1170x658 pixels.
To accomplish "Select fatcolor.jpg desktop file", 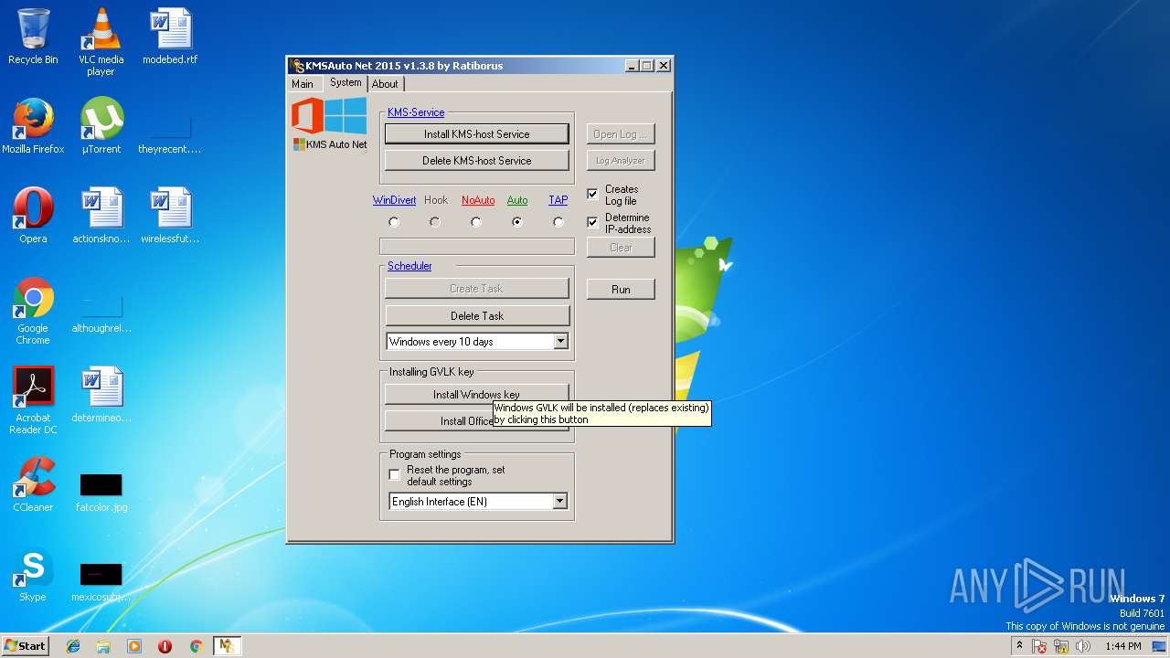I will coord(101,492).
